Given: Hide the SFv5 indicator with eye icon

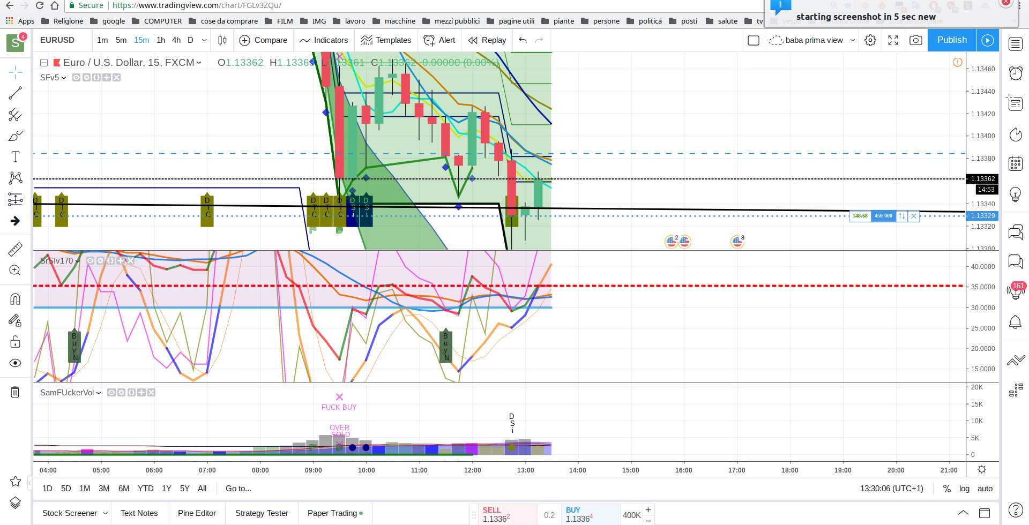Looking at the screenshot, I should pos(77,78).
